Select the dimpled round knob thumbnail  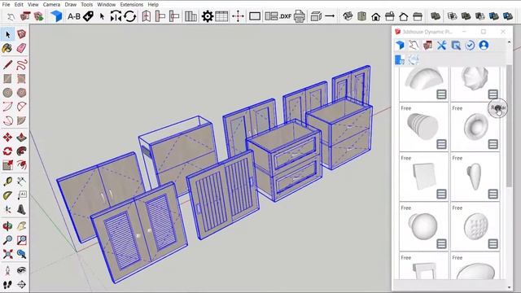click(x=475, y=226)
